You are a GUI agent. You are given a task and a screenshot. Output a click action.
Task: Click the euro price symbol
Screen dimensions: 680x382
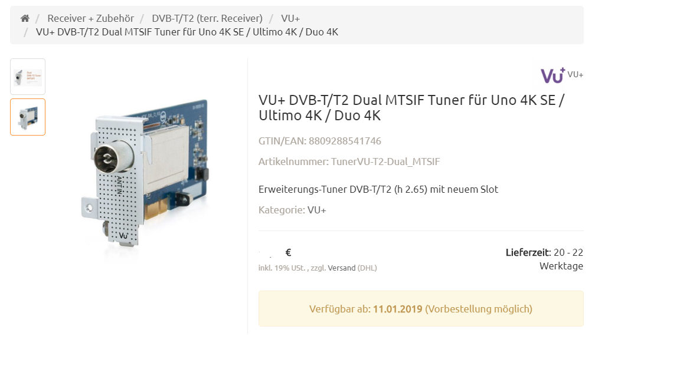[288, 252]
